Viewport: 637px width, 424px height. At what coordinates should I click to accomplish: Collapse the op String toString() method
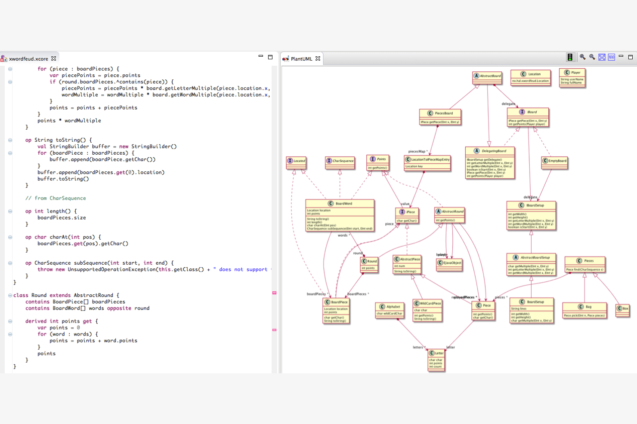pos(10,140)
